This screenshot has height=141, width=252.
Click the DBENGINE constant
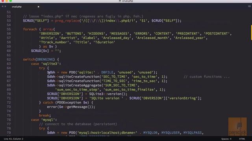[x=45, y=60]
